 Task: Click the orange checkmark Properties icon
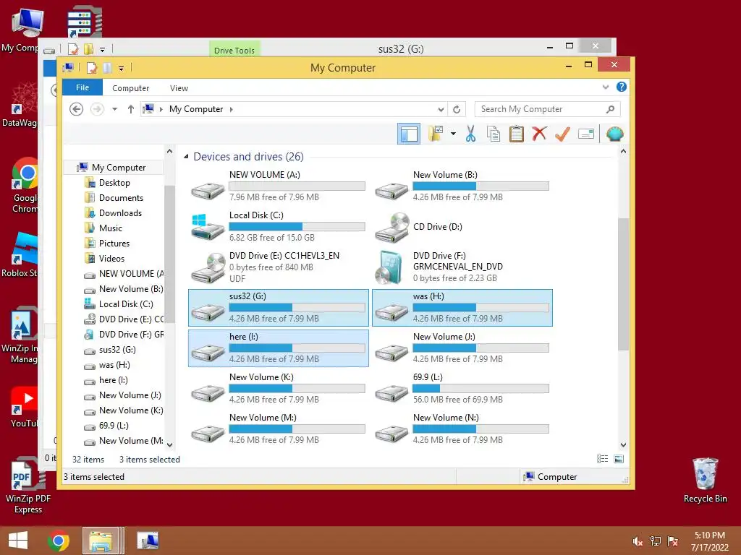pyautogui.click(x=562, y=134)
